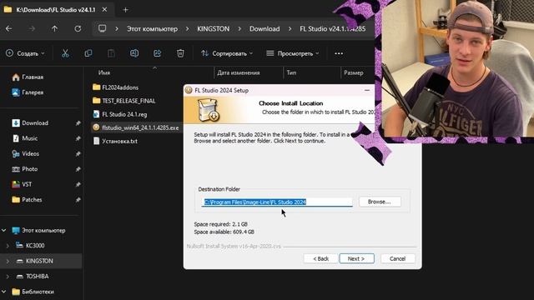Screen dimensions: 534x300
Task: Go back with the Explorer back arrow
Action: point(9,29)
